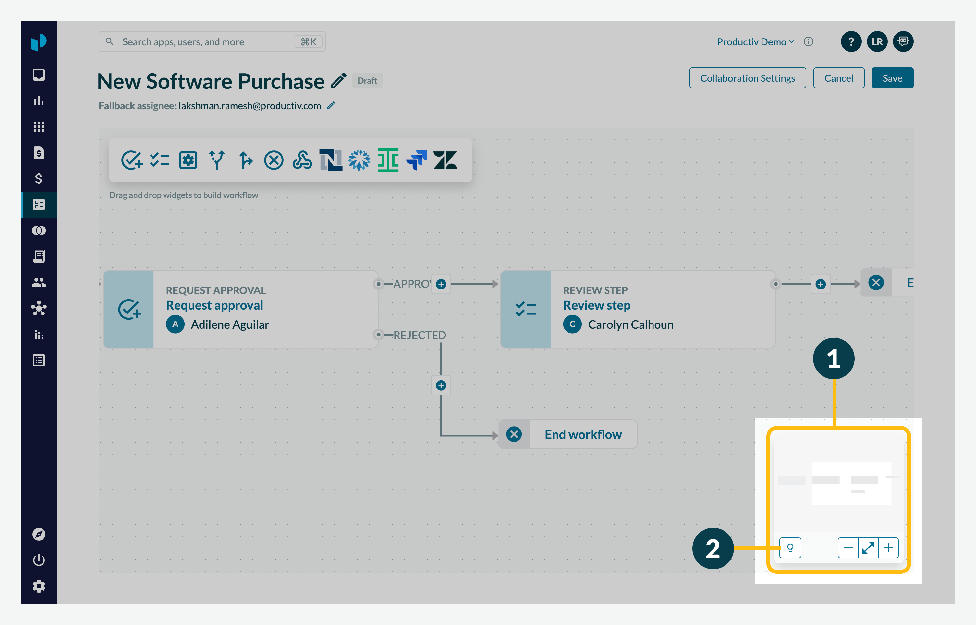Screen dimensions: 976x625
Task: Pick the NetSuite integration widget
Action: [x=331, y=160]
